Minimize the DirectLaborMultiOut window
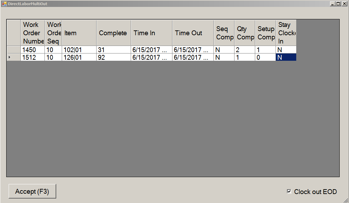The height and width of the screenshot is (203, 349). 332,4
